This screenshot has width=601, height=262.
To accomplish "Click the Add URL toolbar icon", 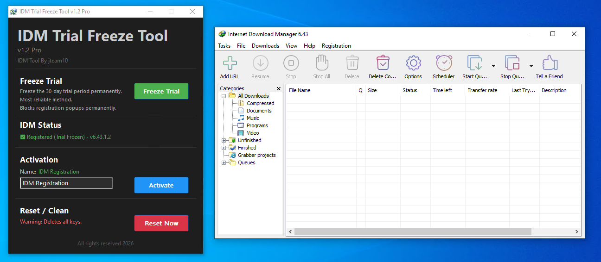I will 230,62.
